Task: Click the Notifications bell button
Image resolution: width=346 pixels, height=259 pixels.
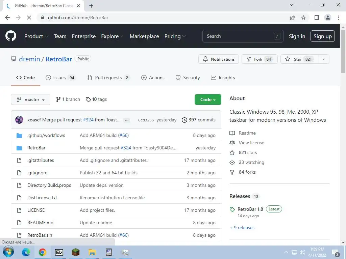Action: [219, 59]
